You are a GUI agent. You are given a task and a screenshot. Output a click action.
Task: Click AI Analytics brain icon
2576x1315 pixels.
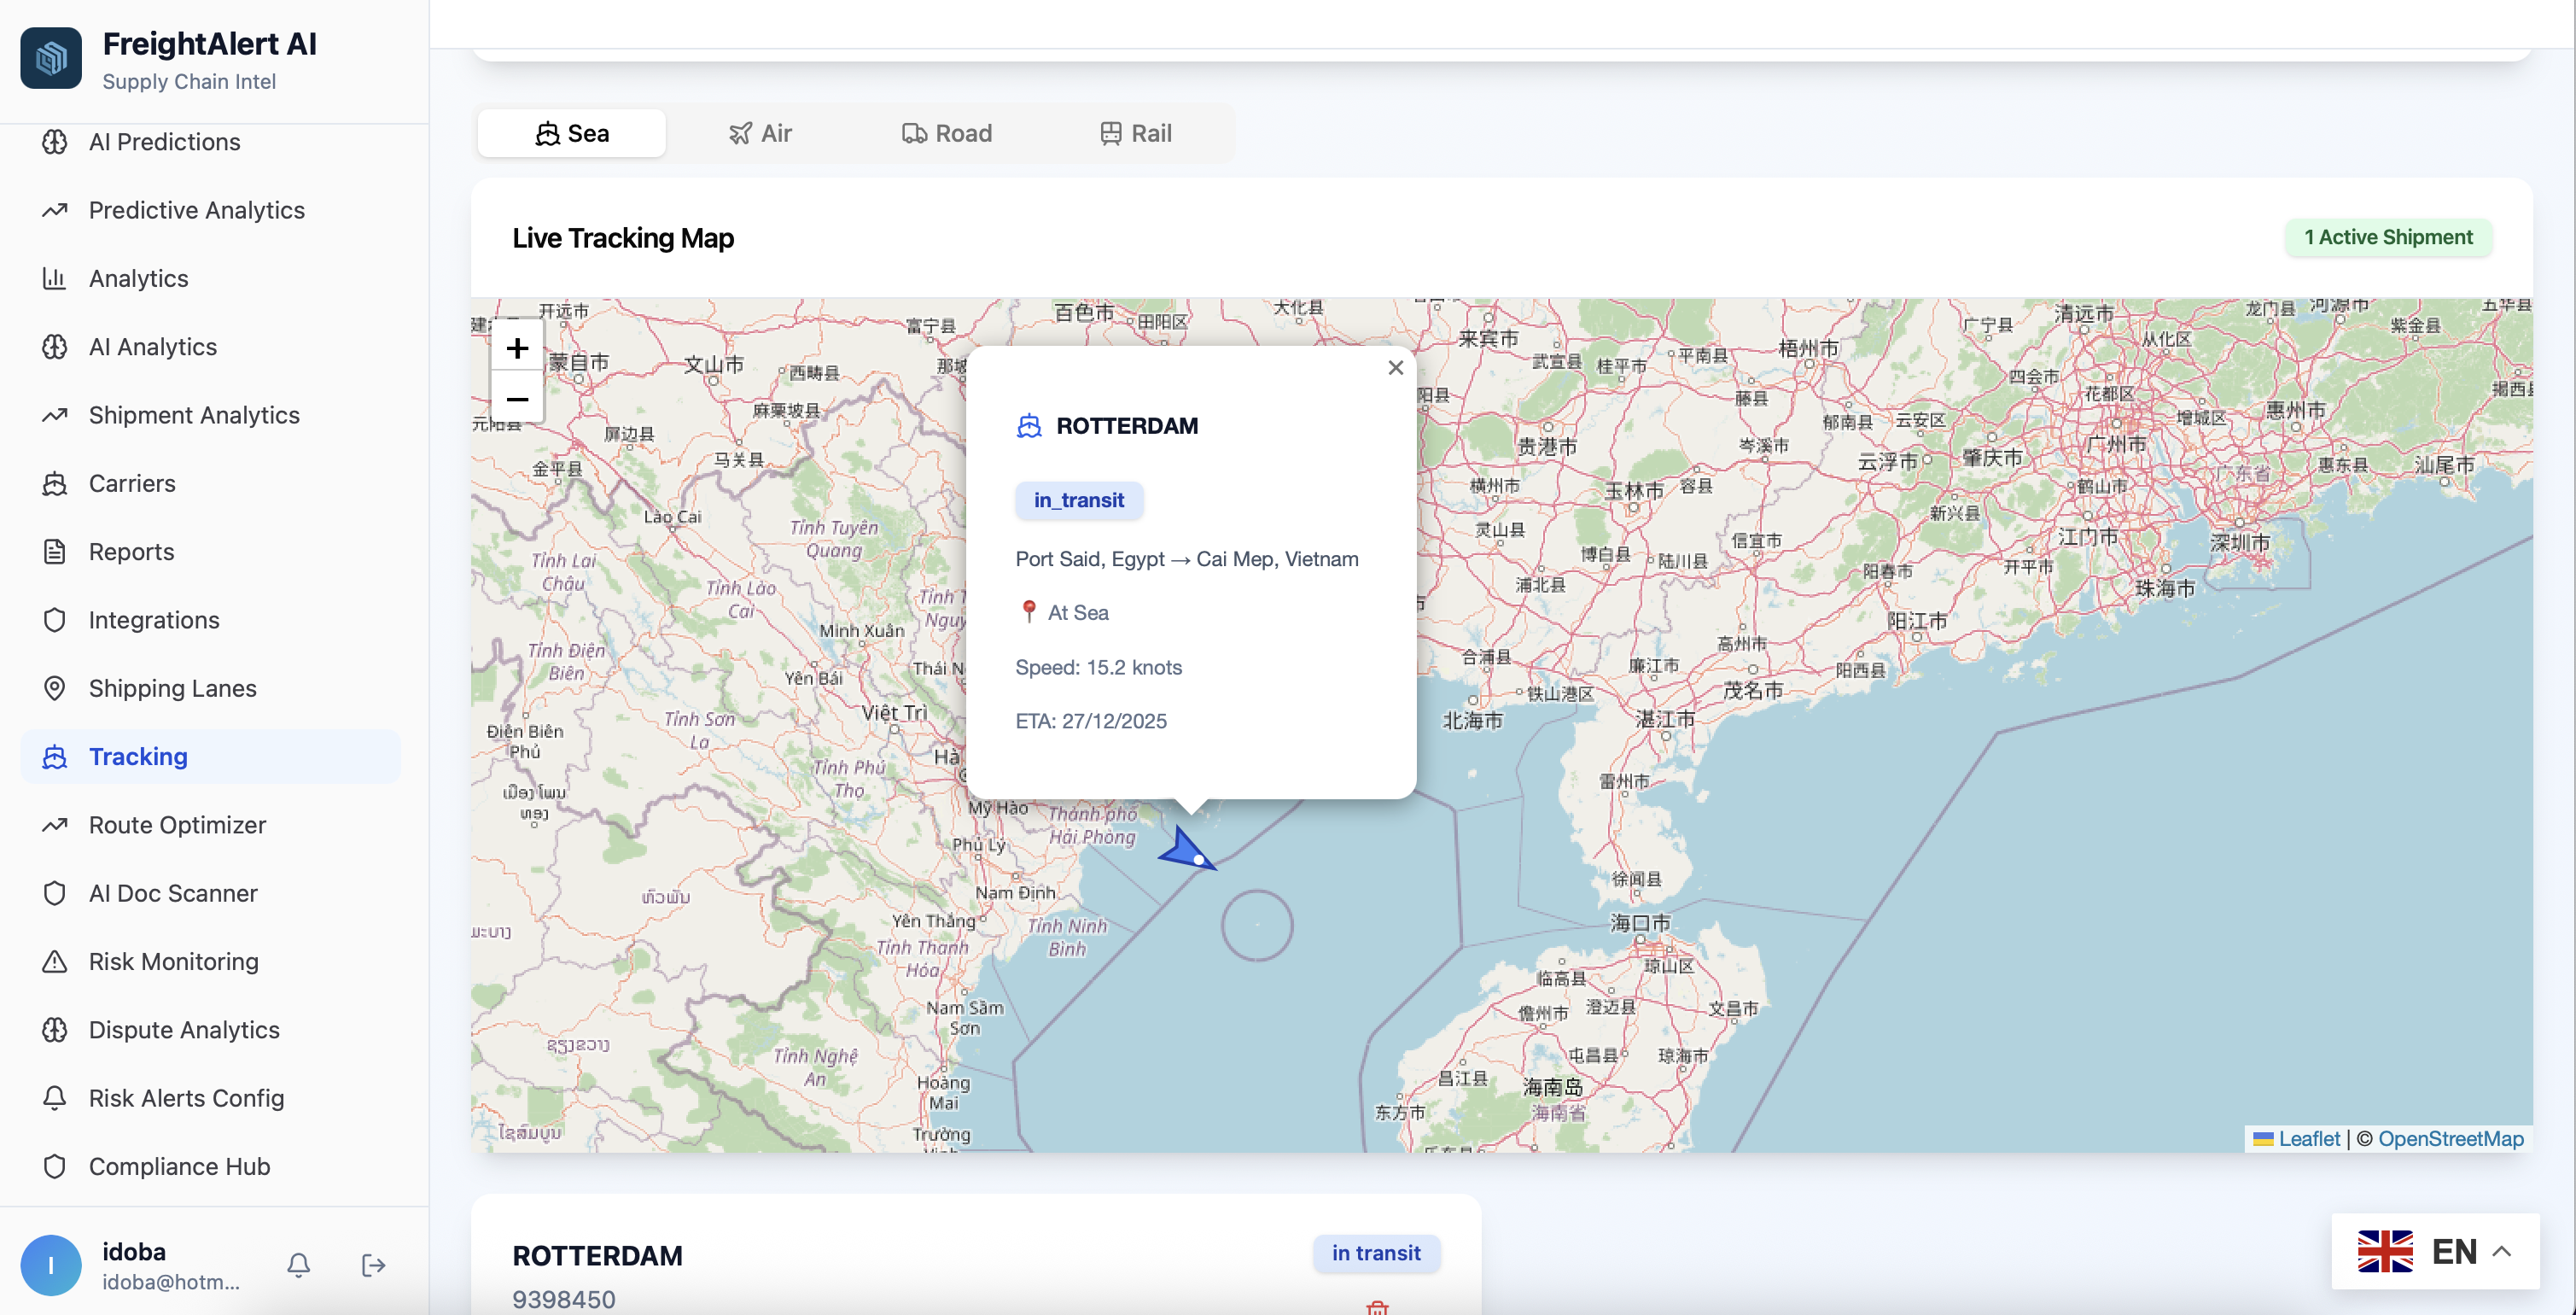point(55,348)
